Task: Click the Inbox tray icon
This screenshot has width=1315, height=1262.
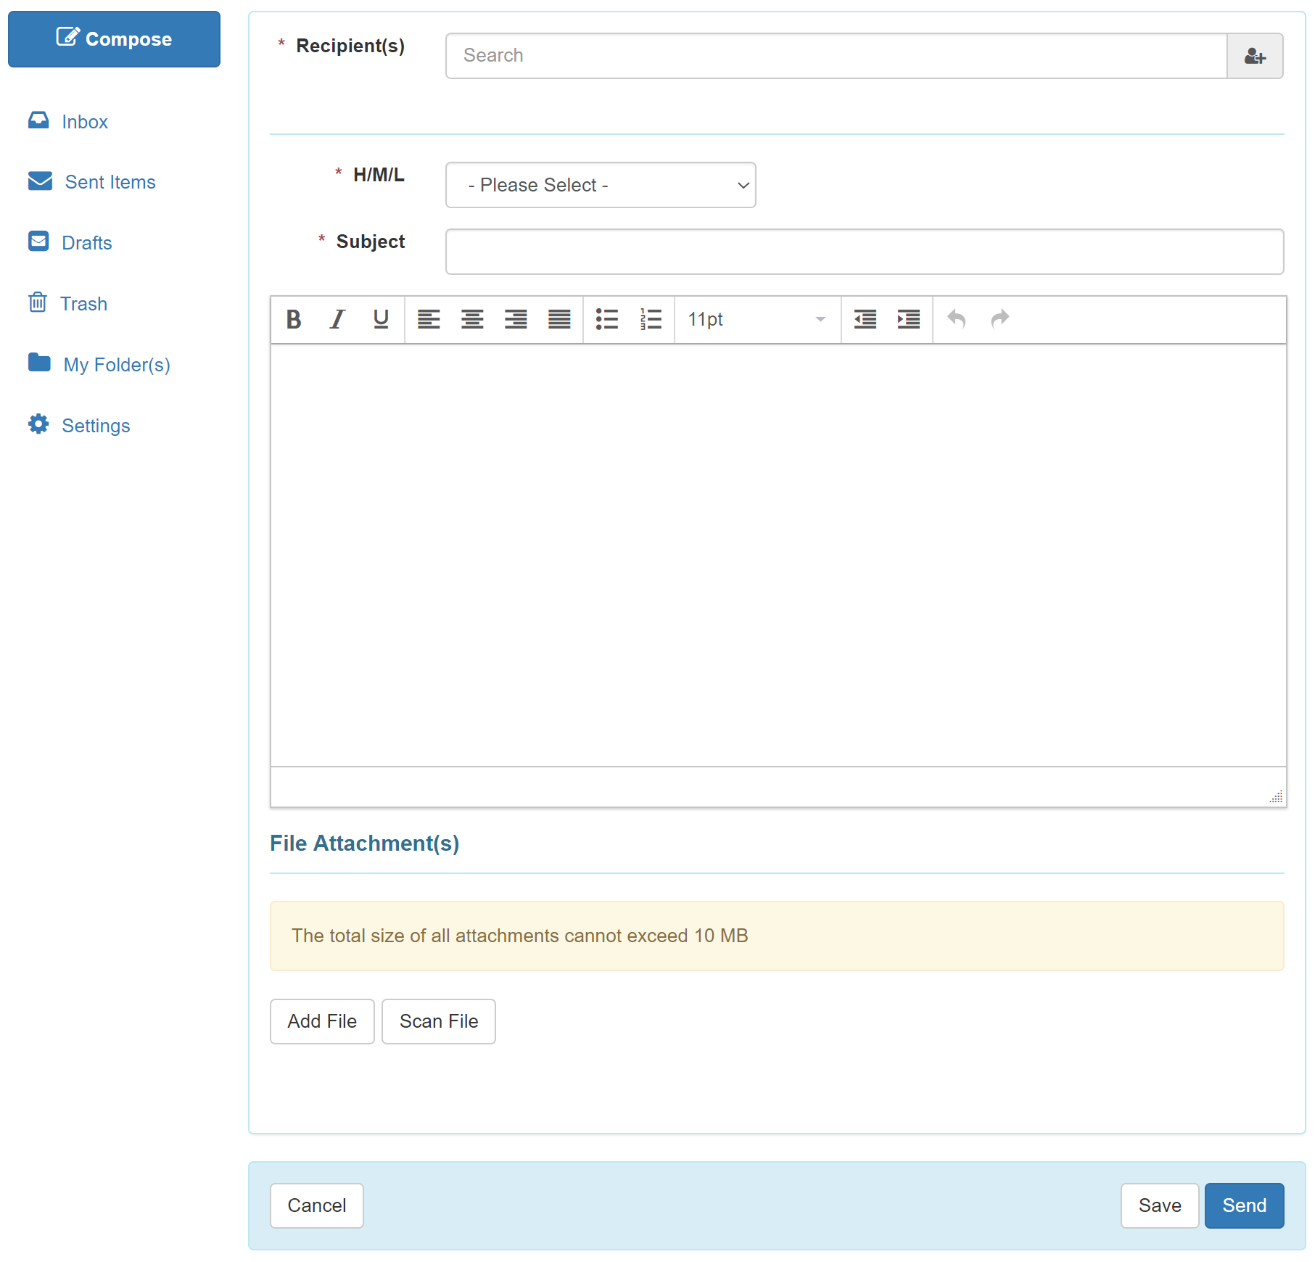Action: (38, 120)
